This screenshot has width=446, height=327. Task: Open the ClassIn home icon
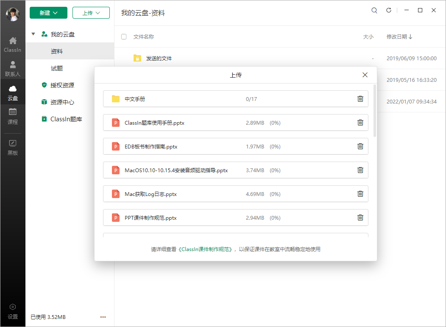pos(13,45)
